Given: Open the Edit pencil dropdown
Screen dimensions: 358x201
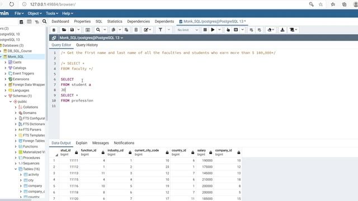Looking at the screenshot, I should pyautogui.click(x=147, y=30).
